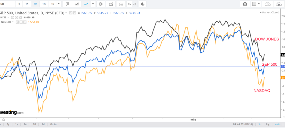The height and width of the screenshot is (128, 285).
Task: Click the black Dow Jones price label 6.0
Action: tap(283, 55)
